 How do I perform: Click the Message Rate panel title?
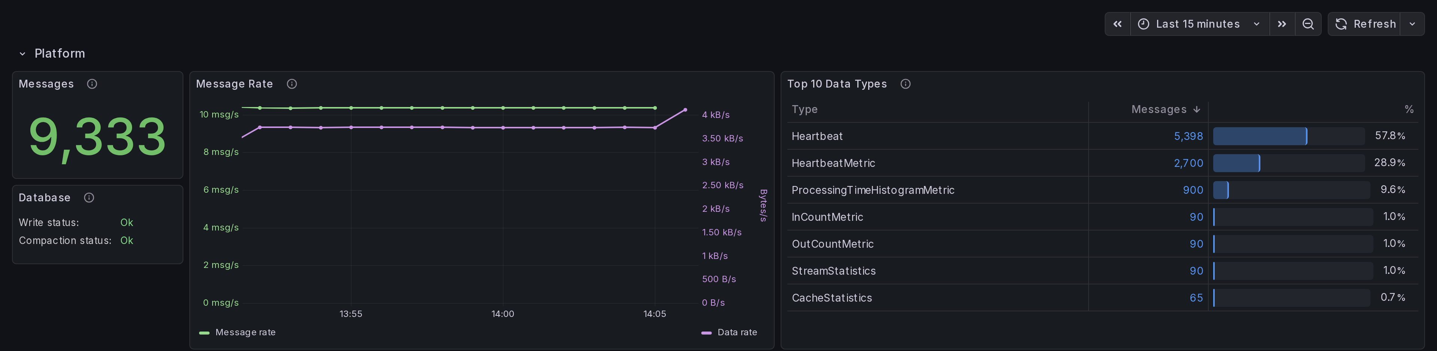tap(234, 84)
